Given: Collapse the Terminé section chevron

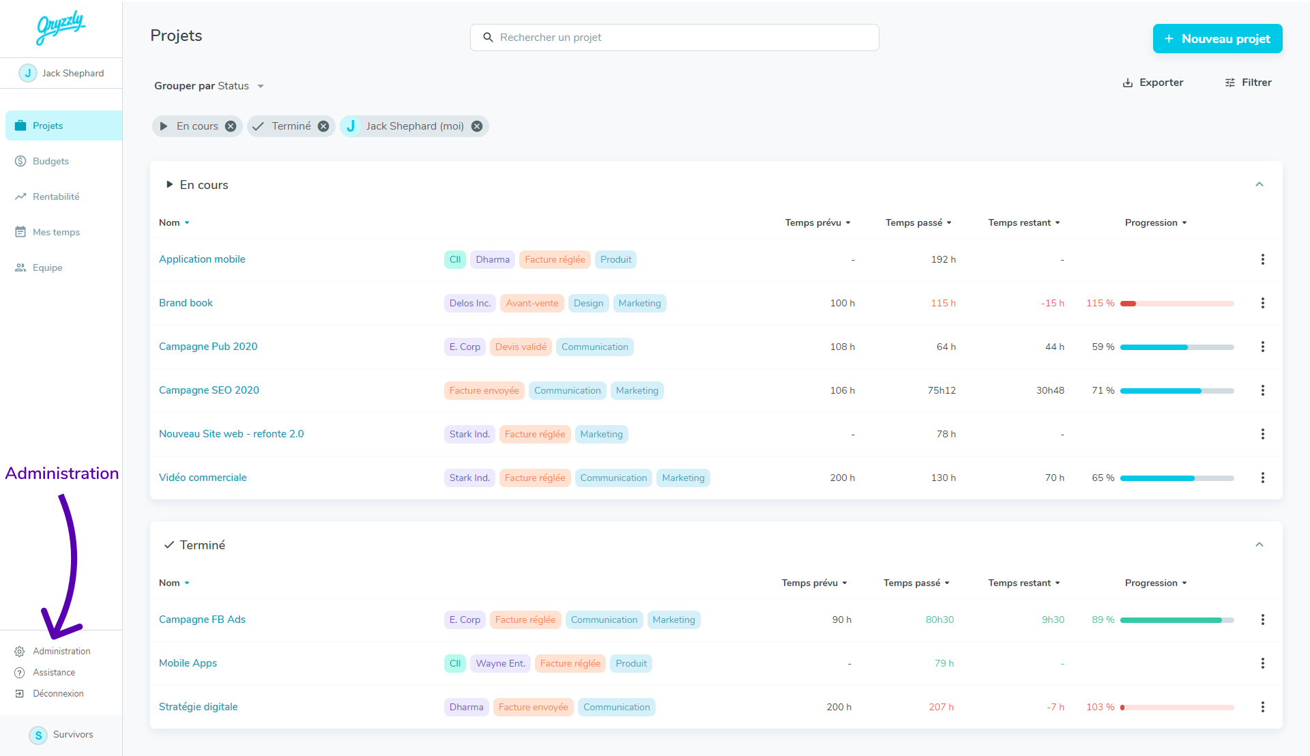Looking at the screenshot, I should point(1260,545).
